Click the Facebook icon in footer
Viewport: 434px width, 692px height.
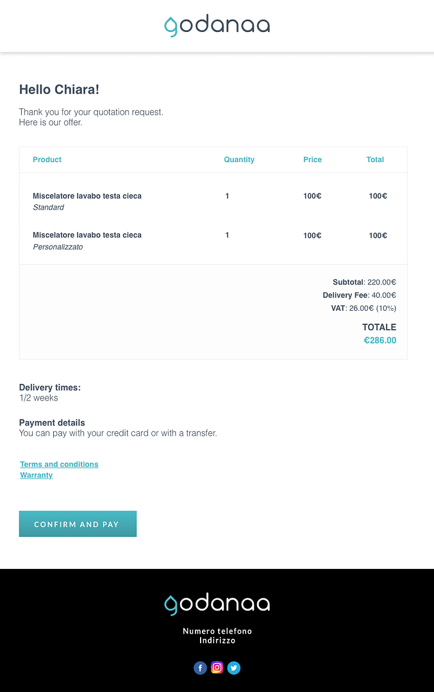(x=200, y=668)
